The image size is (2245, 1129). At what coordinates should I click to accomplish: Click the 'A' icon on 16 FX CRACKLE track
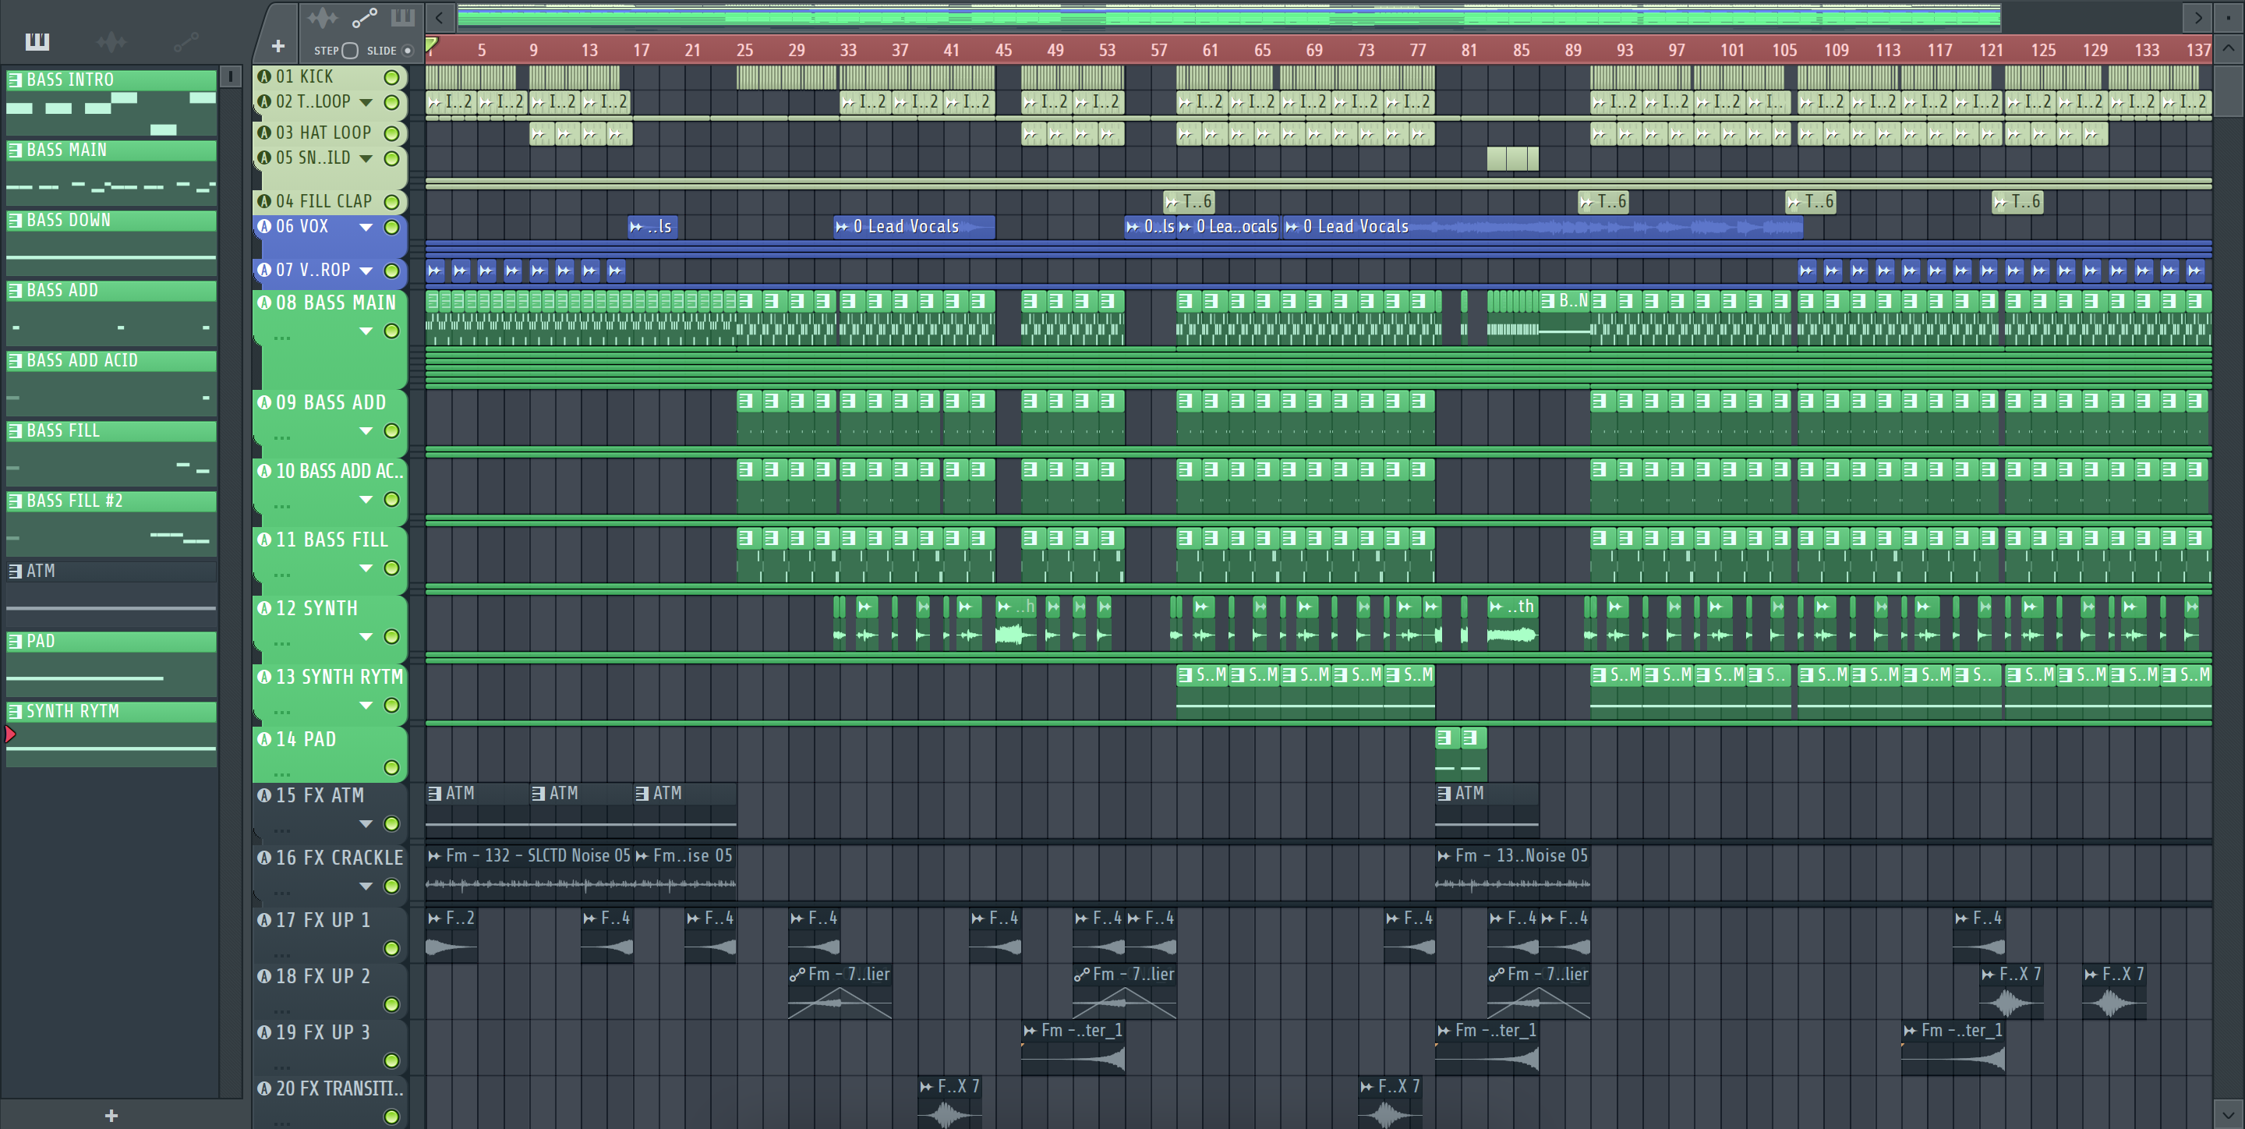tap(264, 858)
